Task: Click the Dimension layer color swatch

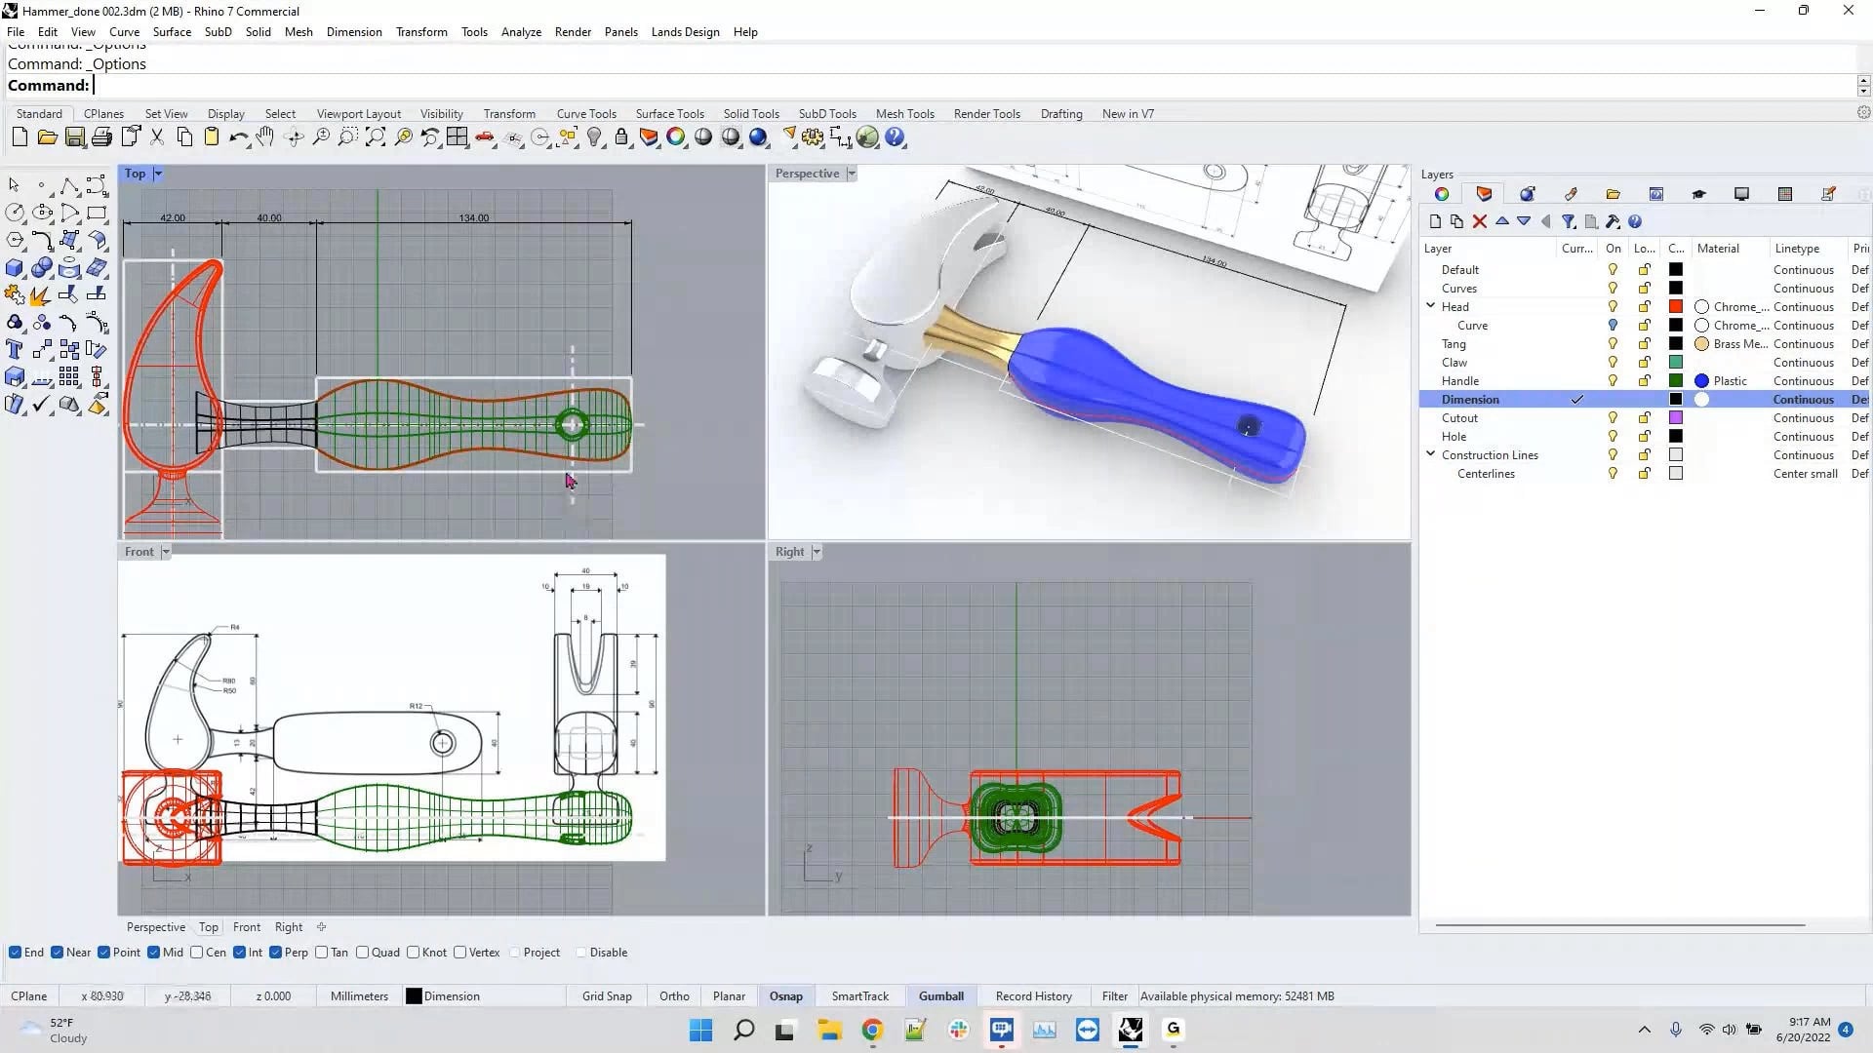Action: click(x=1675, y=399)
